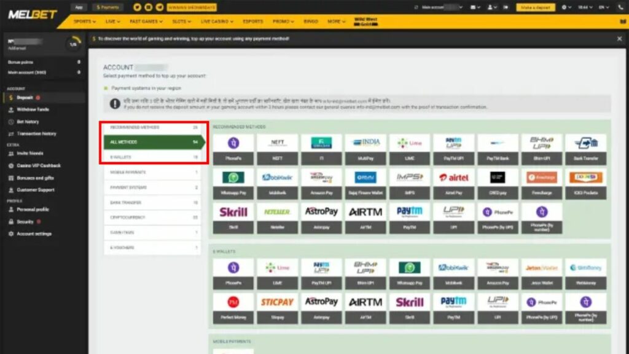Viewport: 629px width, 354px height.
Task: Select Jeton Wallet payment tile
Action: tap(542, 274)
